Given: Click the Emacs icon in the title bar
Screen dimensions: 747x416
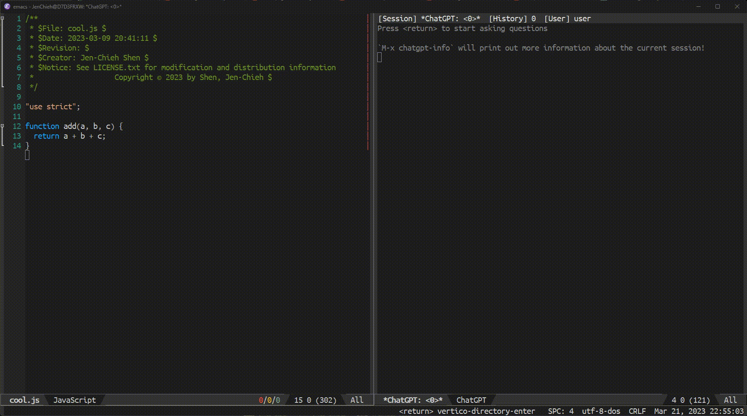Looking at the screenshot, I should point(7,6).
